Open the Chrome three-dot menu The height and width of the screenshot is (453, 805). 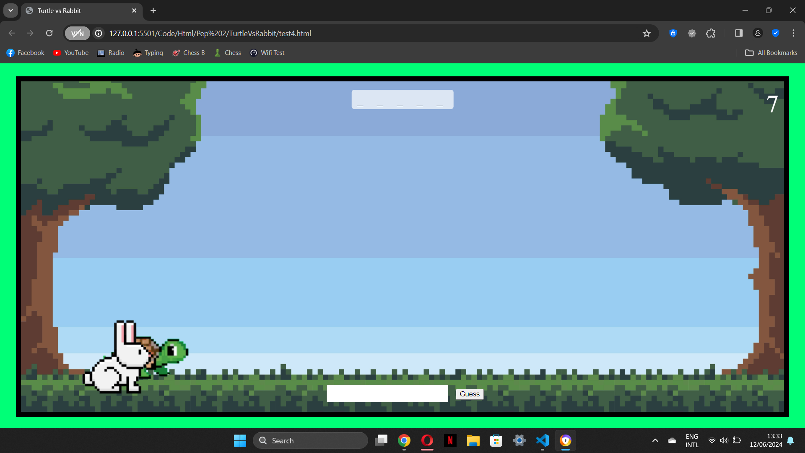(794, 33)
